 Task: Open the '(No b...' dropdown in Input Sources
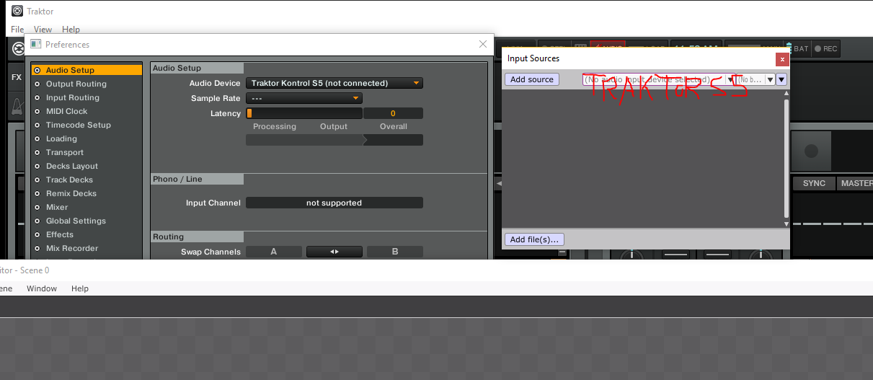(x=755, y=79)
